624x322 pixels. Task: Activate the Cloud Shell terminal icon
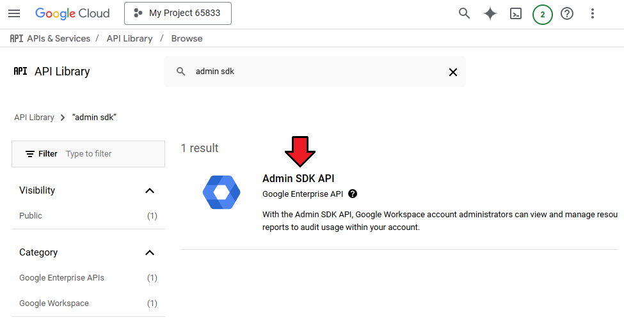point(516,13)
